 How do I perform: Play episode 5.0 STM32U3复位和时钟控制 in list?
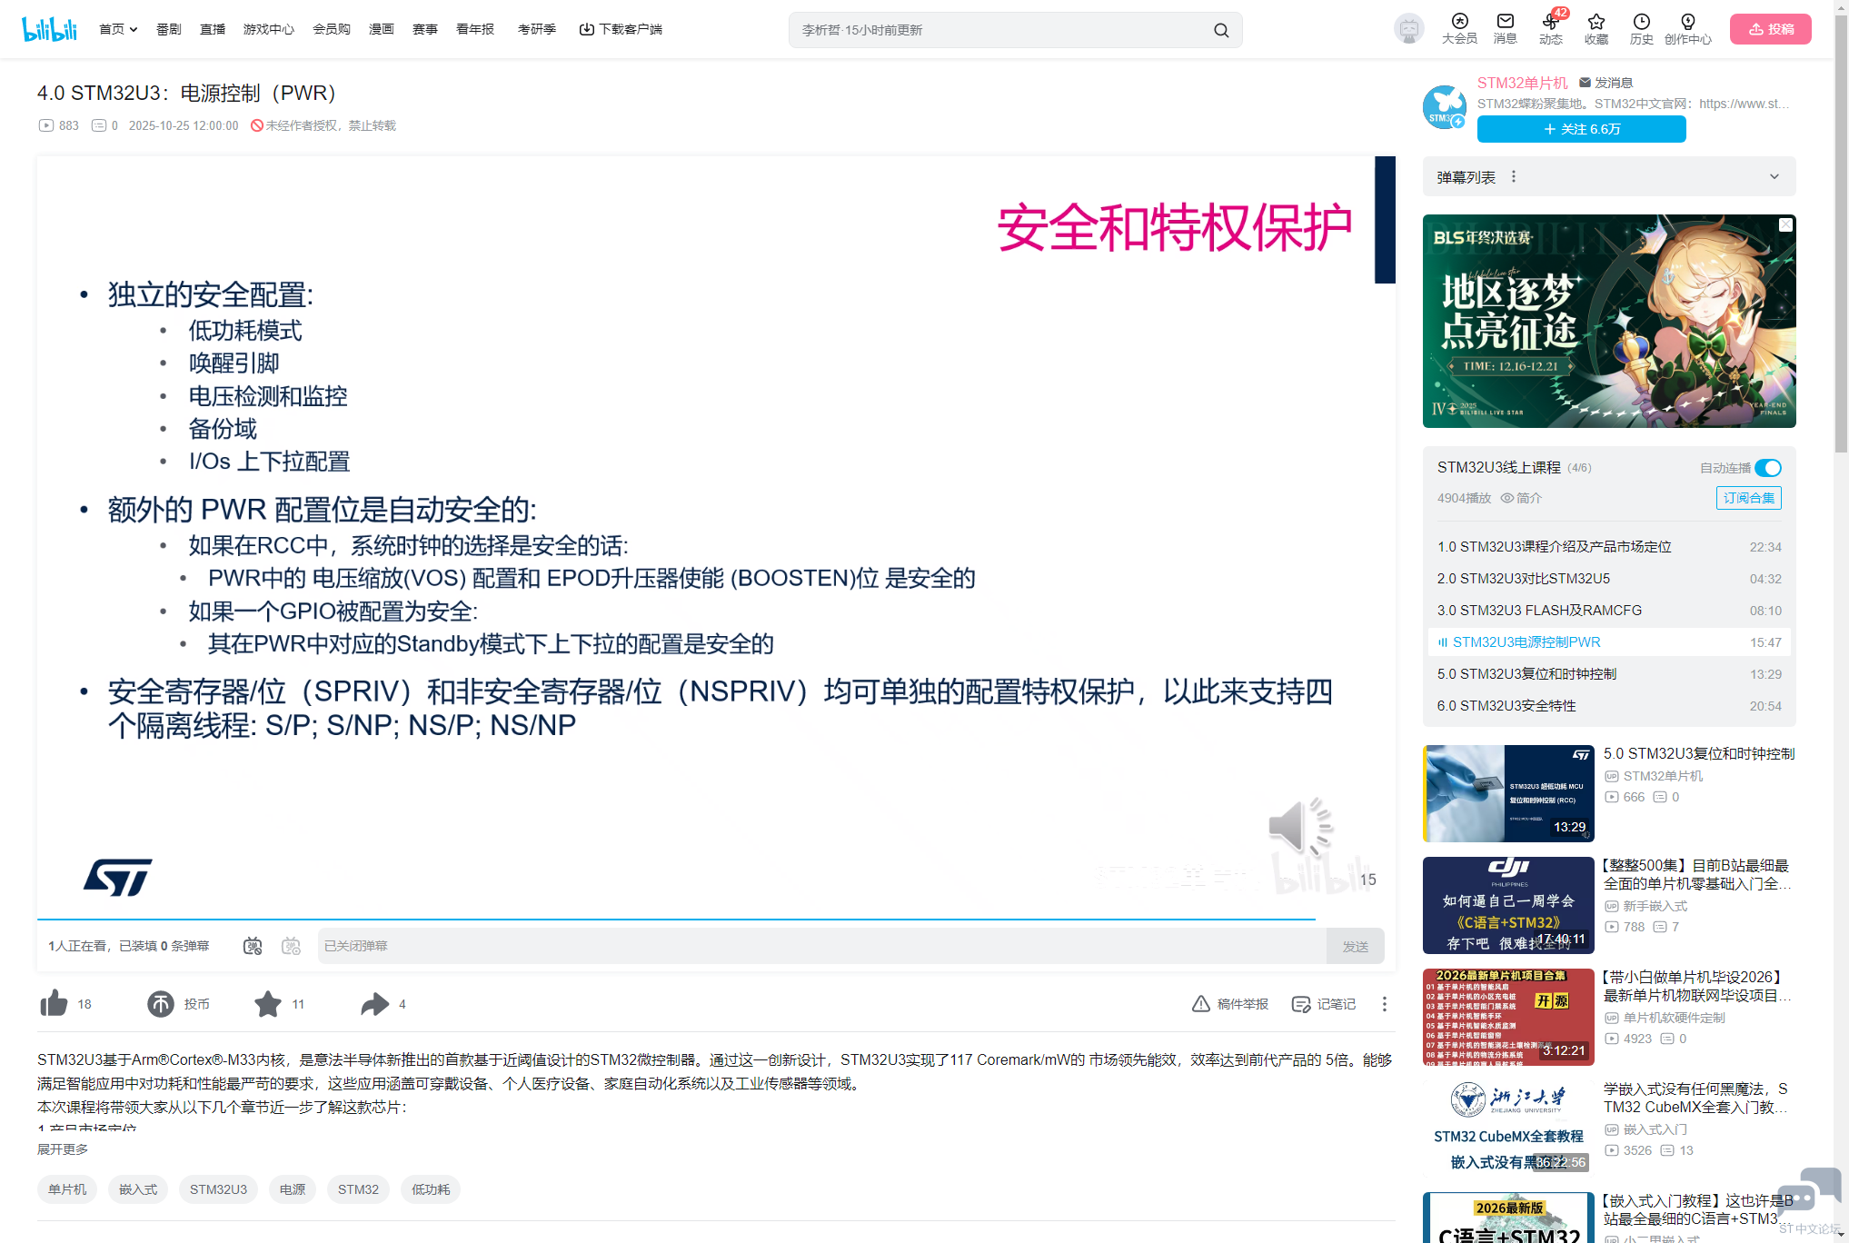coord(1609,674)
